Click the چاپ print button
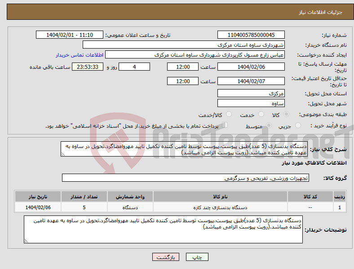This screenshot has width=354, height=269. tap(197, 257)
